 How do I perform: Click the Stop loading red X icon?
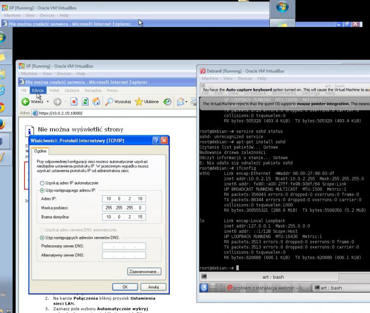click(74, 102)
